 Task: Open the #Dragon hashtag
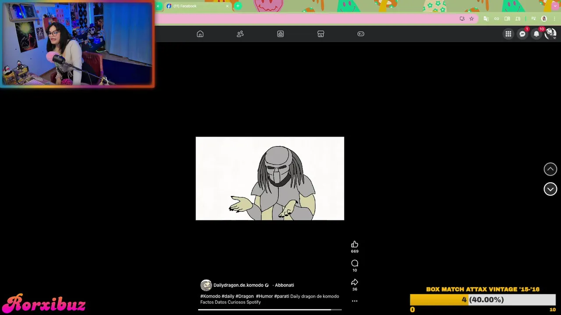[245, 296]
